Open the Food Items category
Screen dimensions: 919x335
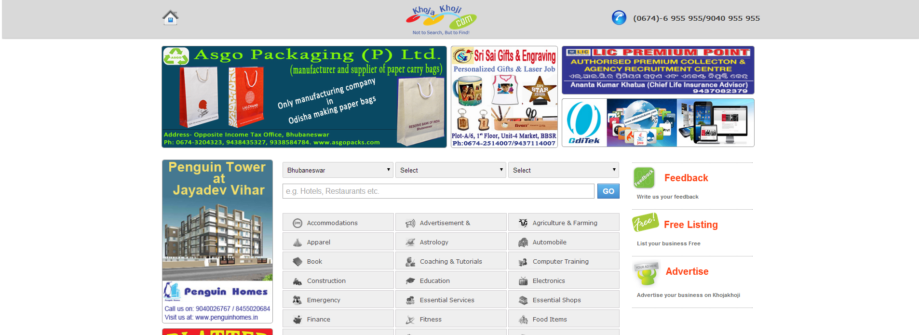tap(564, 319)
